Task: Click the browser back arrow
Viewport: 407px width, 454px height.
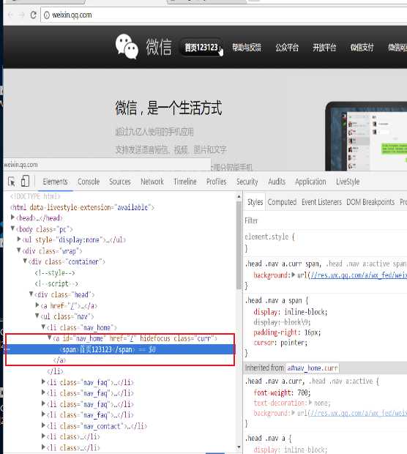Action: (11, 15)
